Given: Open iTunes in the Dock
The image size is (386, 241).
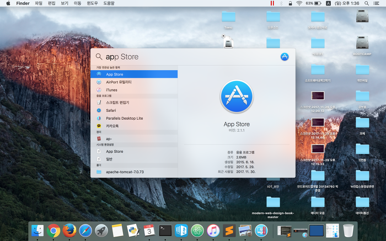Looking at the screenshot, I should 213,231.
